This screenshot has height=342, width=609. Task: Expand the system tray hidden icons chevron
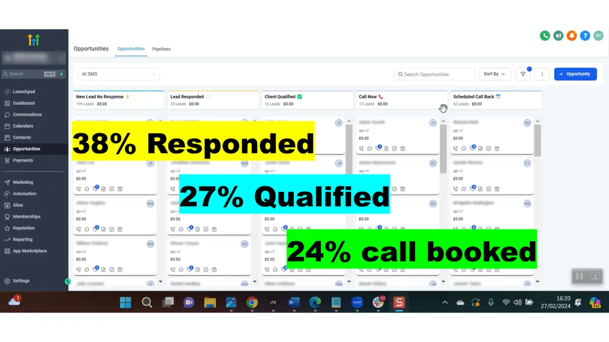445,302
